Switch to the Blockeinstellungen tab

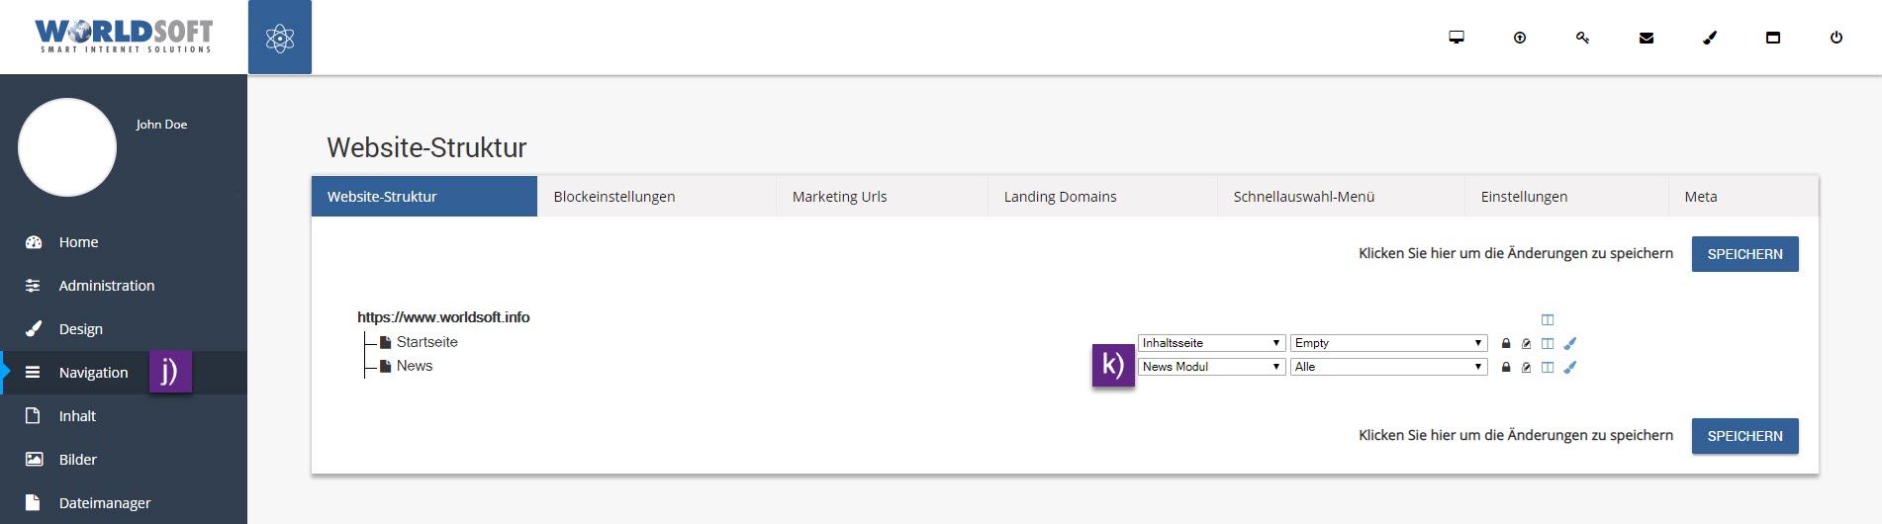614,197
